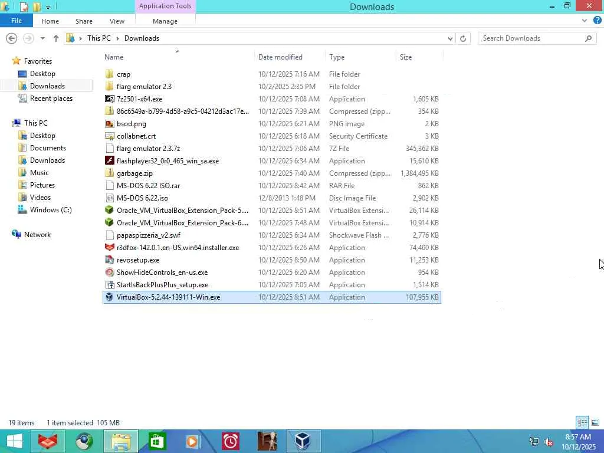604x453 pixels.
Task: Select the 86c6549a-b799 compressed file name
Action: pos(183,111)
